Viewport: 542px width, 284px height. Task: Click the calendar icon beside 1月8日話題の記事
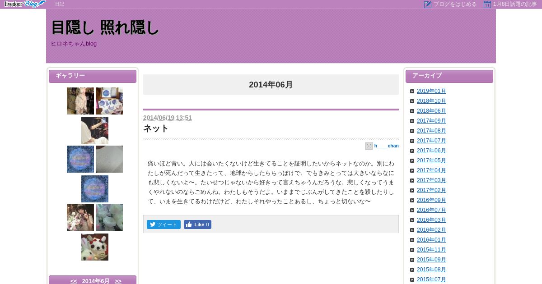487,5
